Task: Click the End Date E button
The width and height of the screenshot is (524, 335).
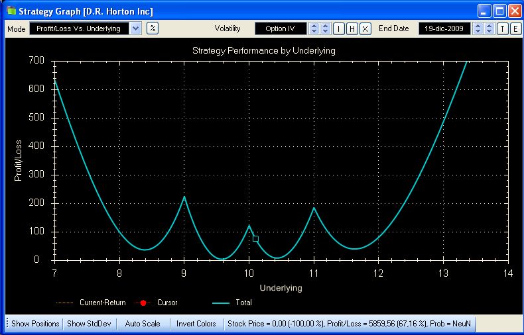Action: pos(515,28)
